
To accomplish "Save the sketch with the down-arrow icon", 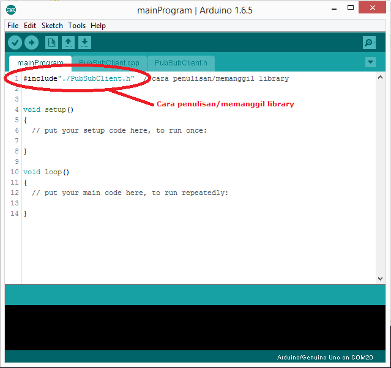I will coord(84,43).
